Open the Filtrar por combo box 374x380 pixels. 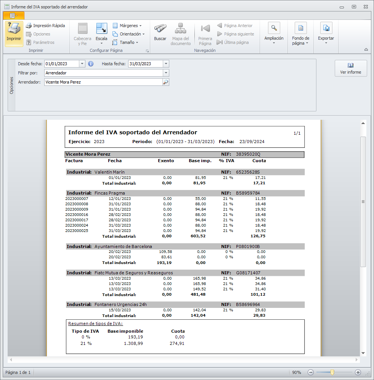pos(166,73)
